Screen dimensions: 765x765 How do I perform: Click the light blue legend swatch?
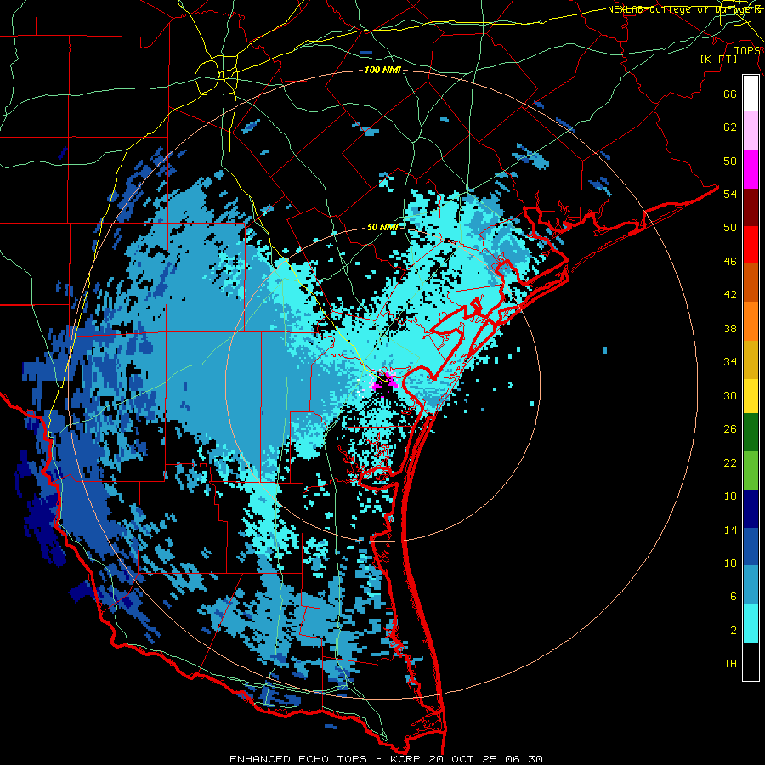click(x=751, y=585)
